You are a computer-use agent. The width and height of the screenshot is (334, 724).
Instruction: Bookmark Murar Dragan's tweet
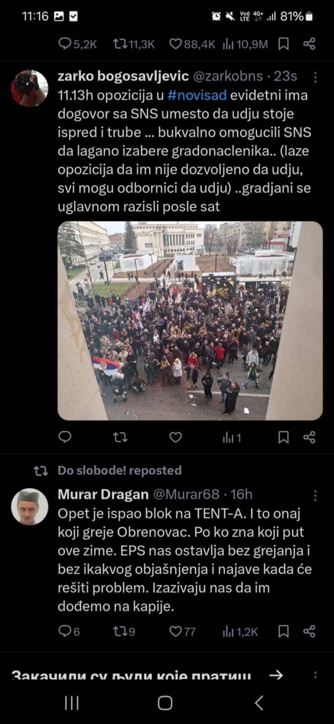(x=284, y=632)
